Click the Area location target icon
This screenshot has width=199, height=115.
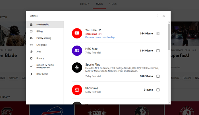31,52
